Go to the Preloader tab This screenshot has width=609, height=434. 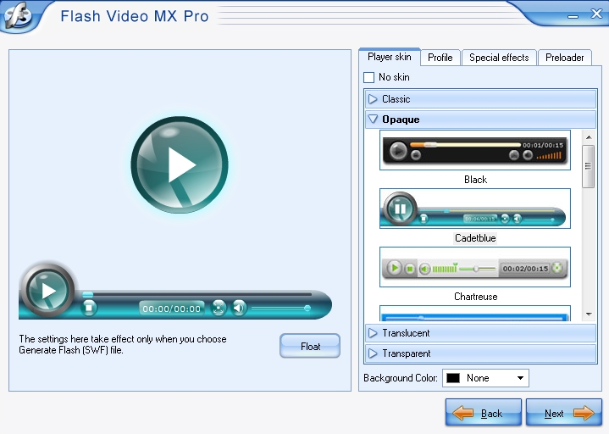564,58
